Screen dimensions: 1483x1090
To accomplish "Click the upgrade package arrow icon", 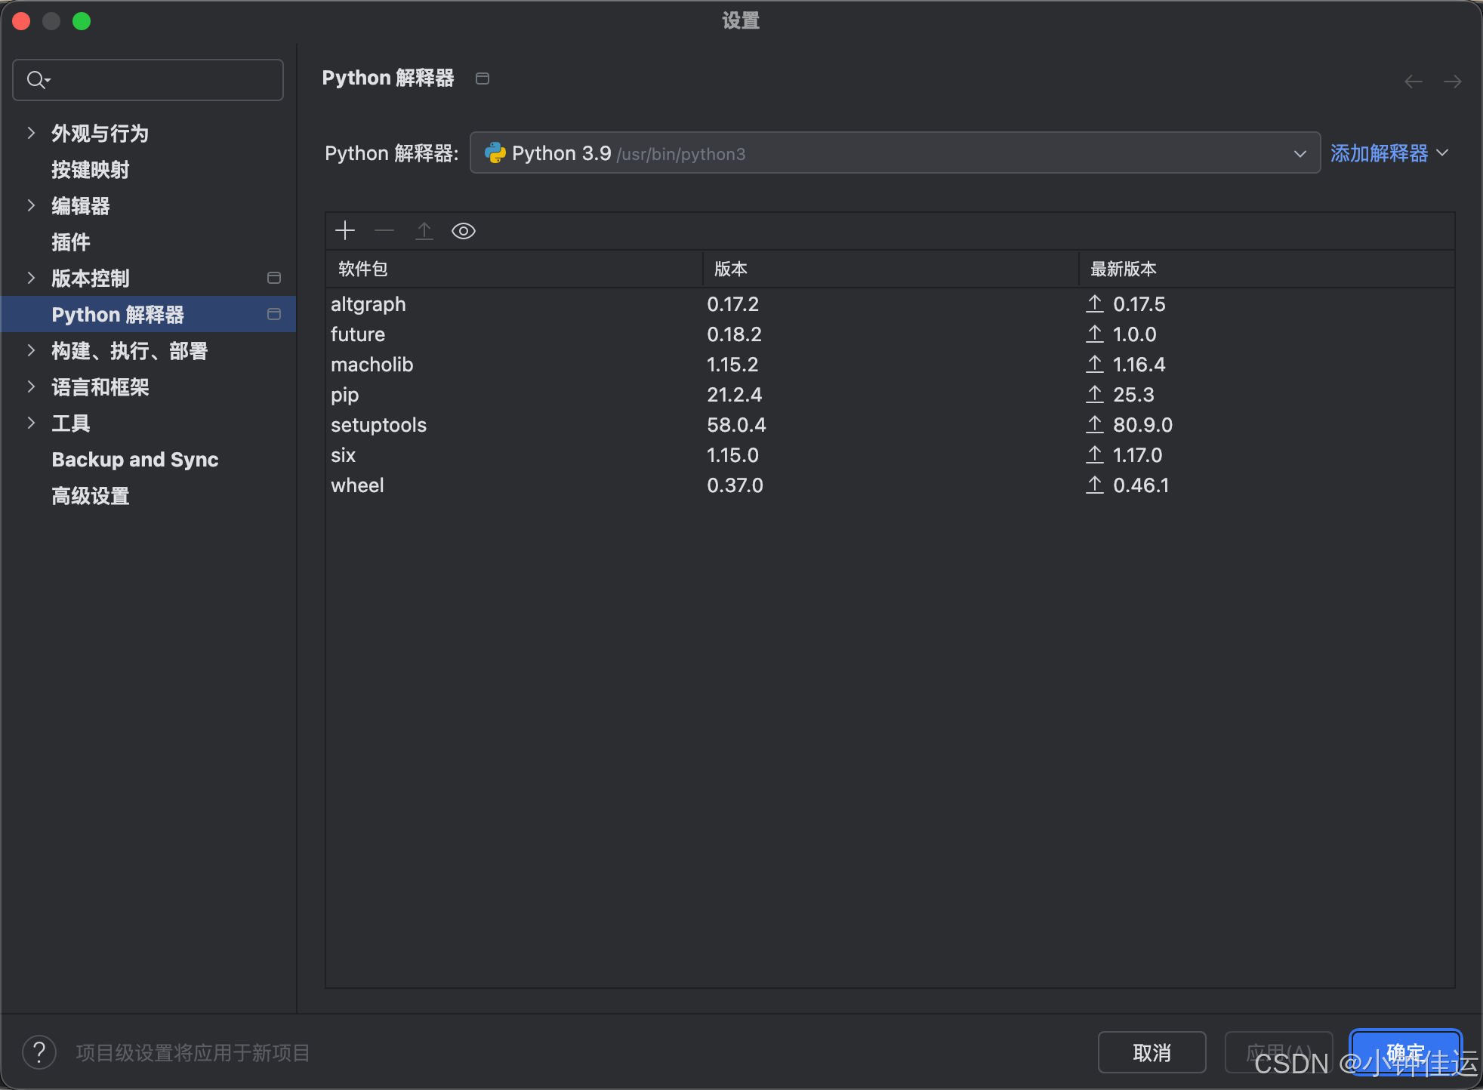I will (x=424, y=231).
